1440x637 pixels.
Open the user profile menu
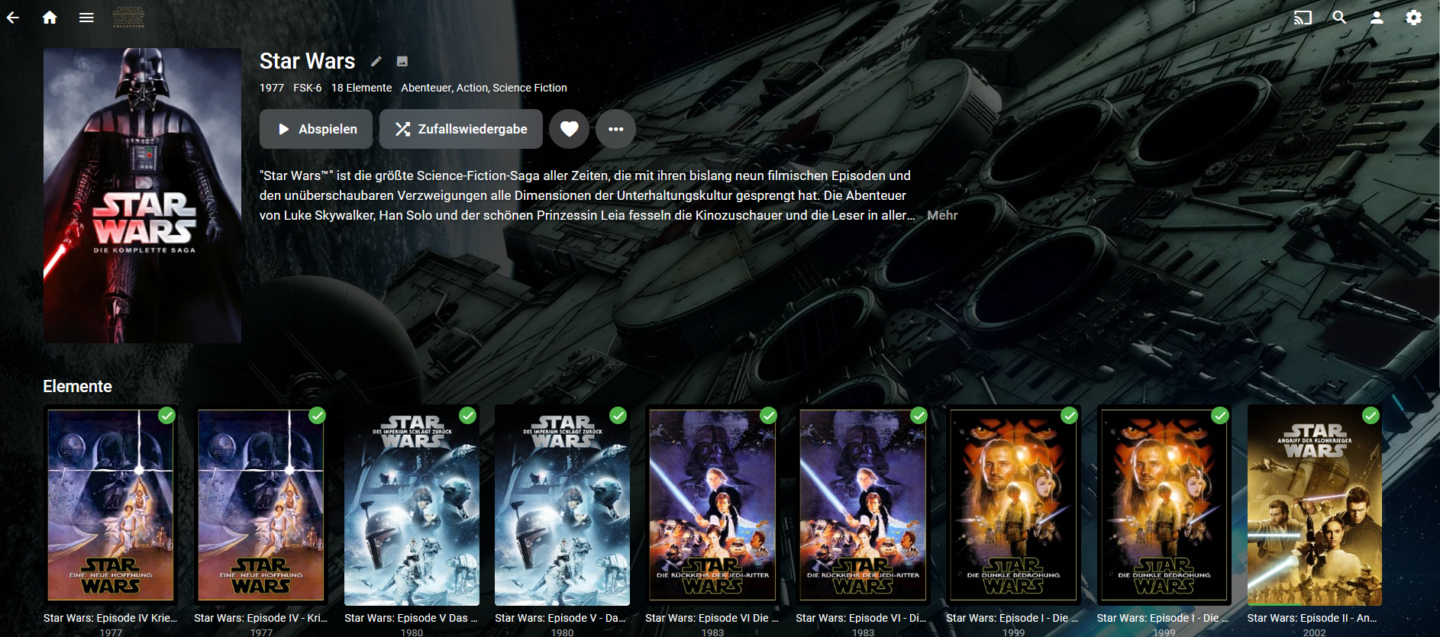1377,18
